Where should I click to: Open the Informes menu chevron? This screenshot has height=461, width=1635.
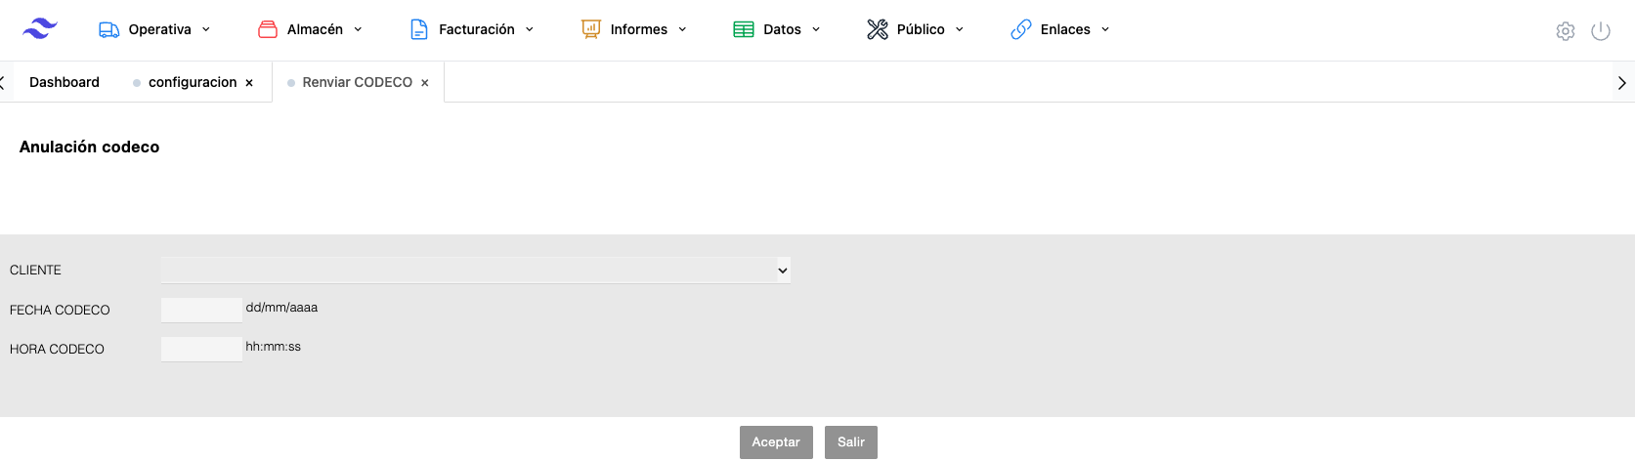682,29
